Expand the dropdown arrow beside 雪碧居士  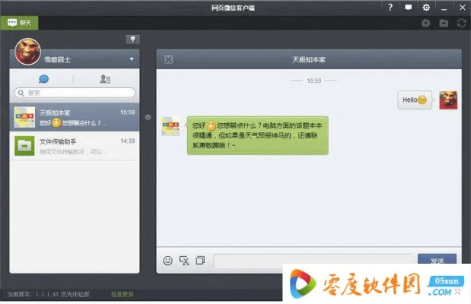pyautogui.click(x=132, y=59)
